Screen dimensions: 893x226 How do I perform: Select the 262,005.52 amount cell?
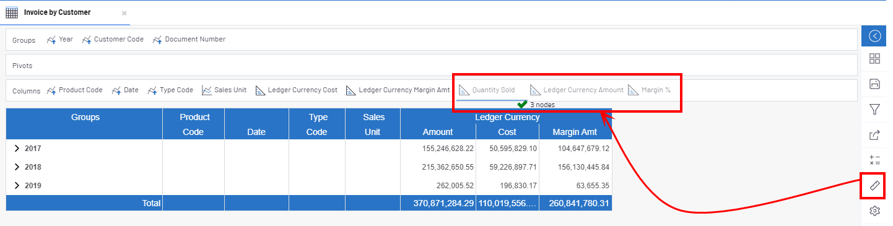[x=438, y=186]
